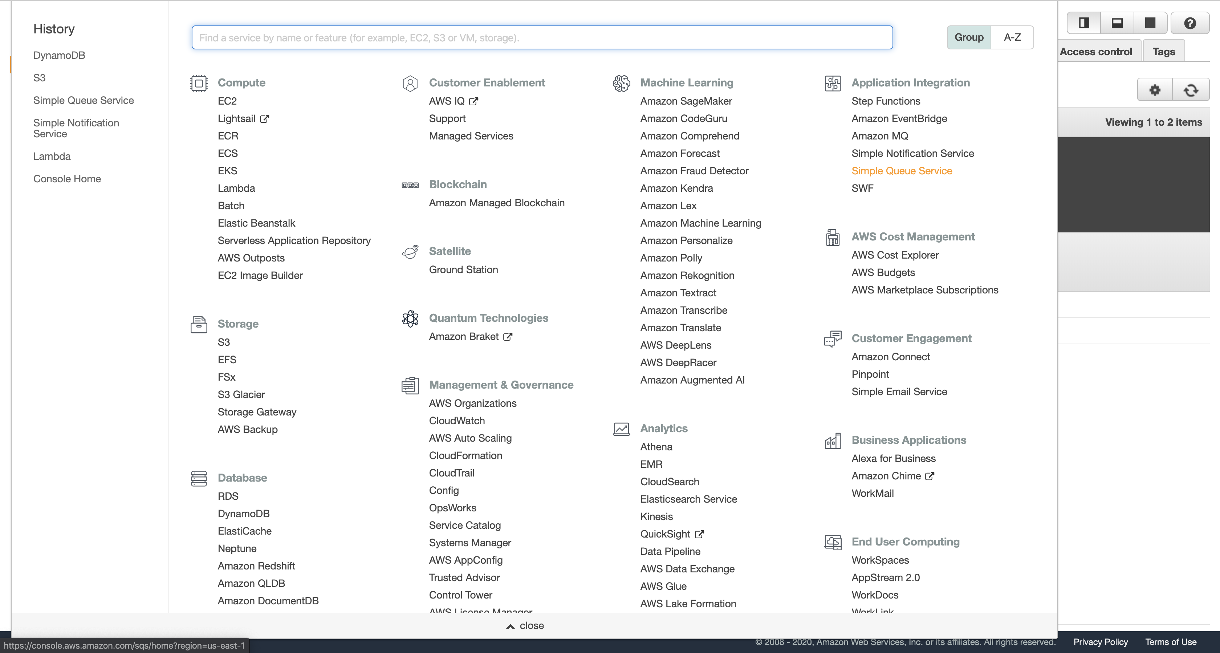Switch service view to A-Z
This screenshot has width=1220, height=653.
[1012, 37]
